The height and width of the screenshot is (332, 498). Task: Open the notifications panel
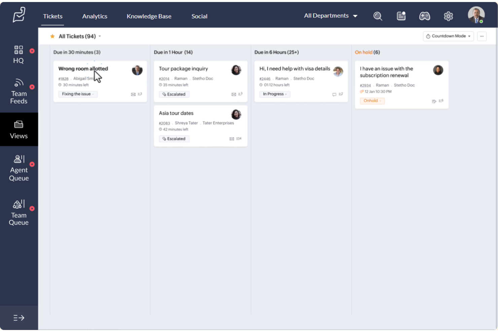click(401, 16)
